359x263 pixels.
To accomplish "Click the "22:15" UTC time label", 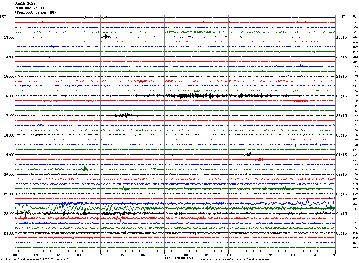I will (341, 96).
